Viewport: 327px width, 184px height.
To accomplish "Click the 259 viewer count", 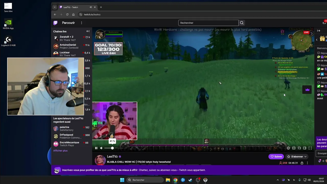I will click(x=283, y=163).
